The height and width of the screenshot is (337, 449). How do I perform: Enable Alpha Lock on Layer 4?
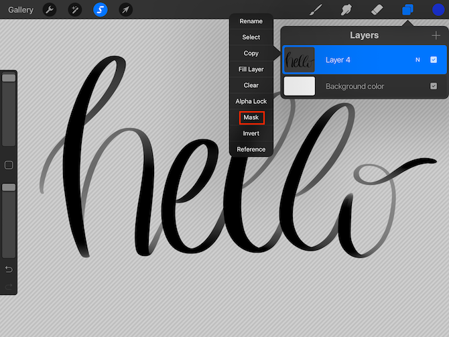(x=251, y=101)
